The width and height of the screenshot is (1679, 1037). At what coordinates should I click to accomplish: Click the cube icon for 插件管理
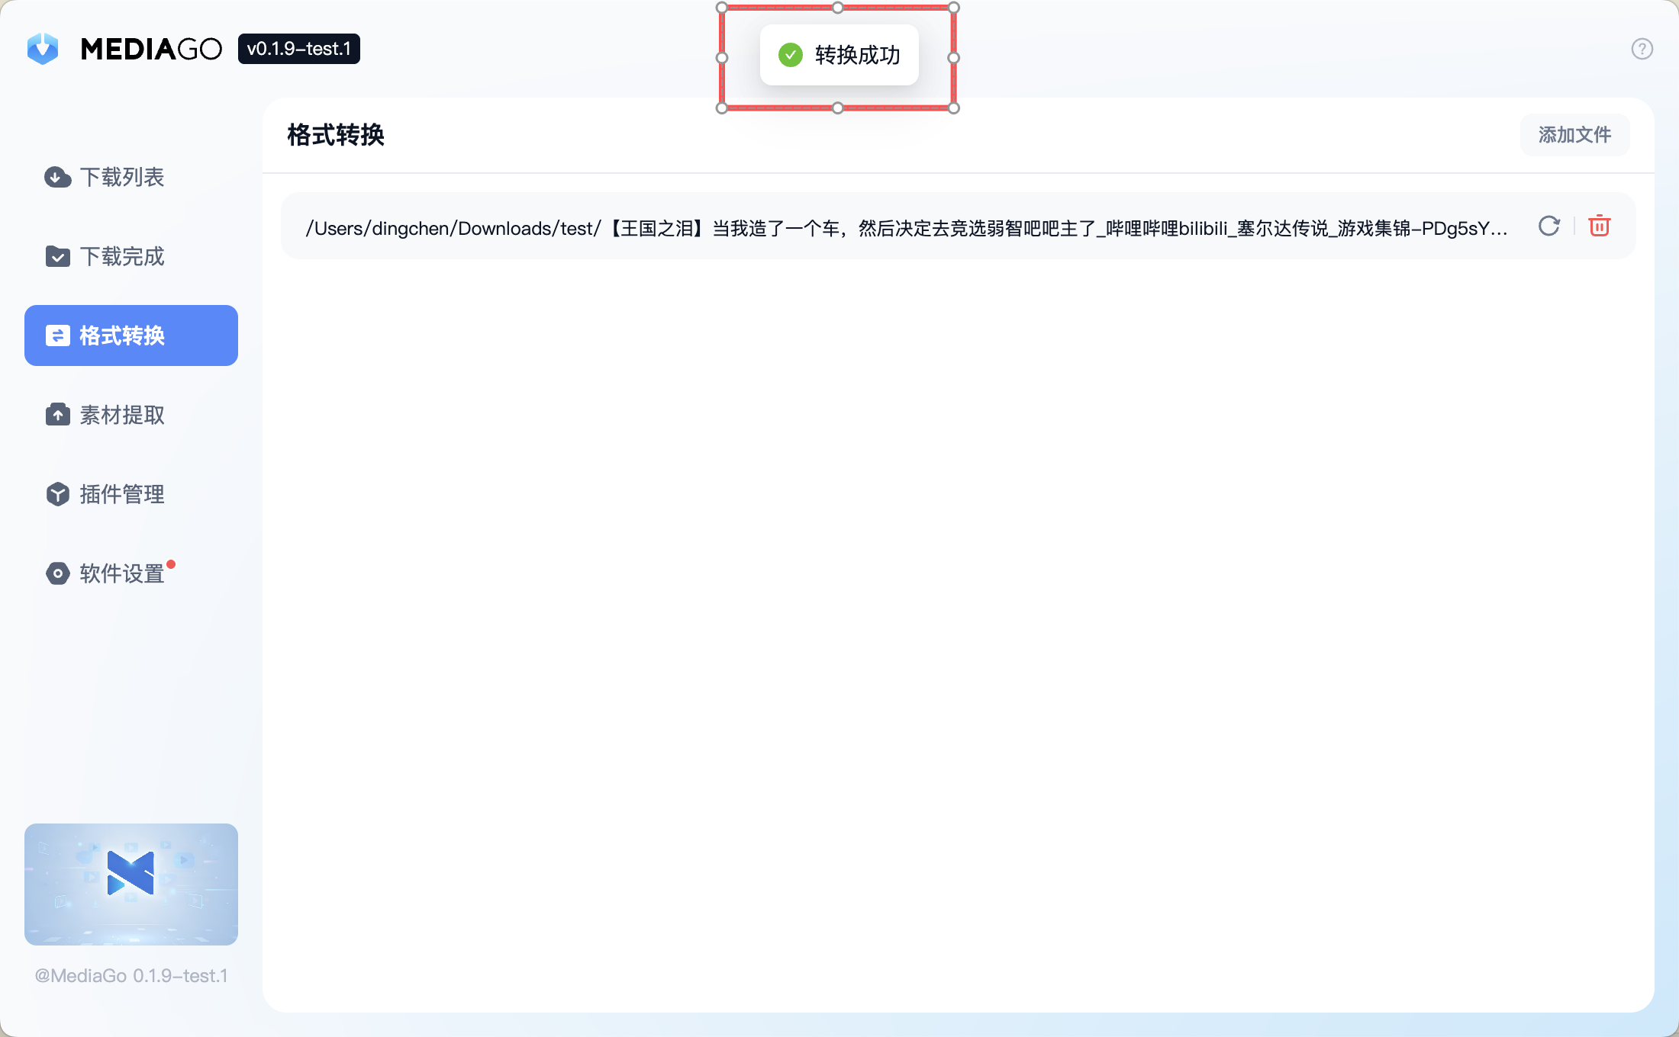pyautogui.click(x=57, y=494)
